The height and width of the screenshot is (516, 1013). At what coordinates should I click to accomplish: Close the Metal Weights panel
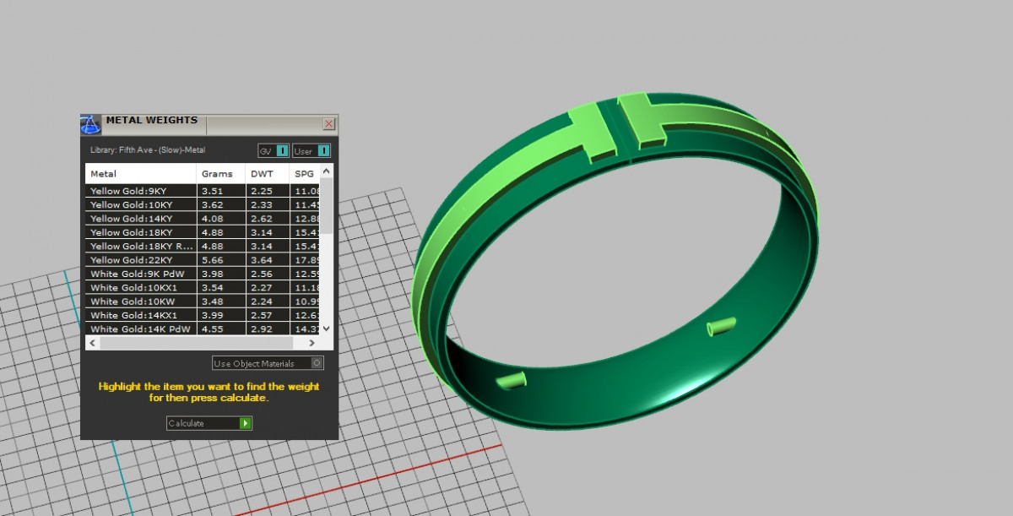(328, 124)
